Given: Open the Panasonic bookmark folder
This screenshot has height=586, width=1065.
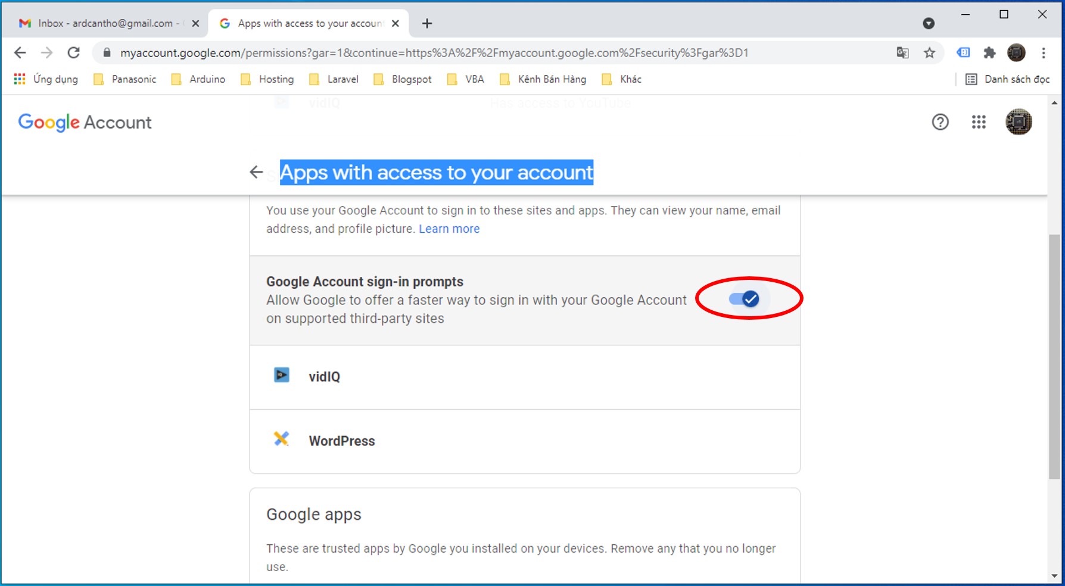Looking at the screenshot, I should point(125,79).
